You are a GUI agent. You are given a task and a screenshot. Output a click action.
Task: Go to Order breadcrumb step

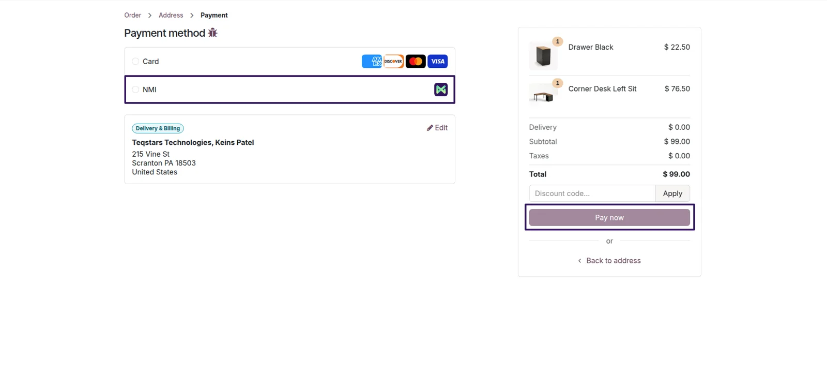(132, 15)
